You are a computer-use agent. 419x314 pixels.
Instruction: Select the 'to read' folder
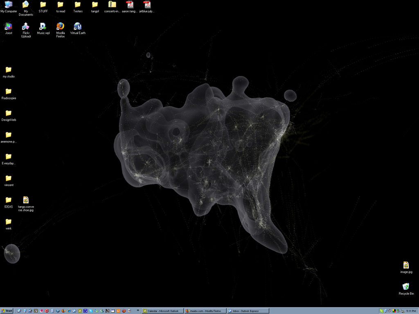(61, 7)
